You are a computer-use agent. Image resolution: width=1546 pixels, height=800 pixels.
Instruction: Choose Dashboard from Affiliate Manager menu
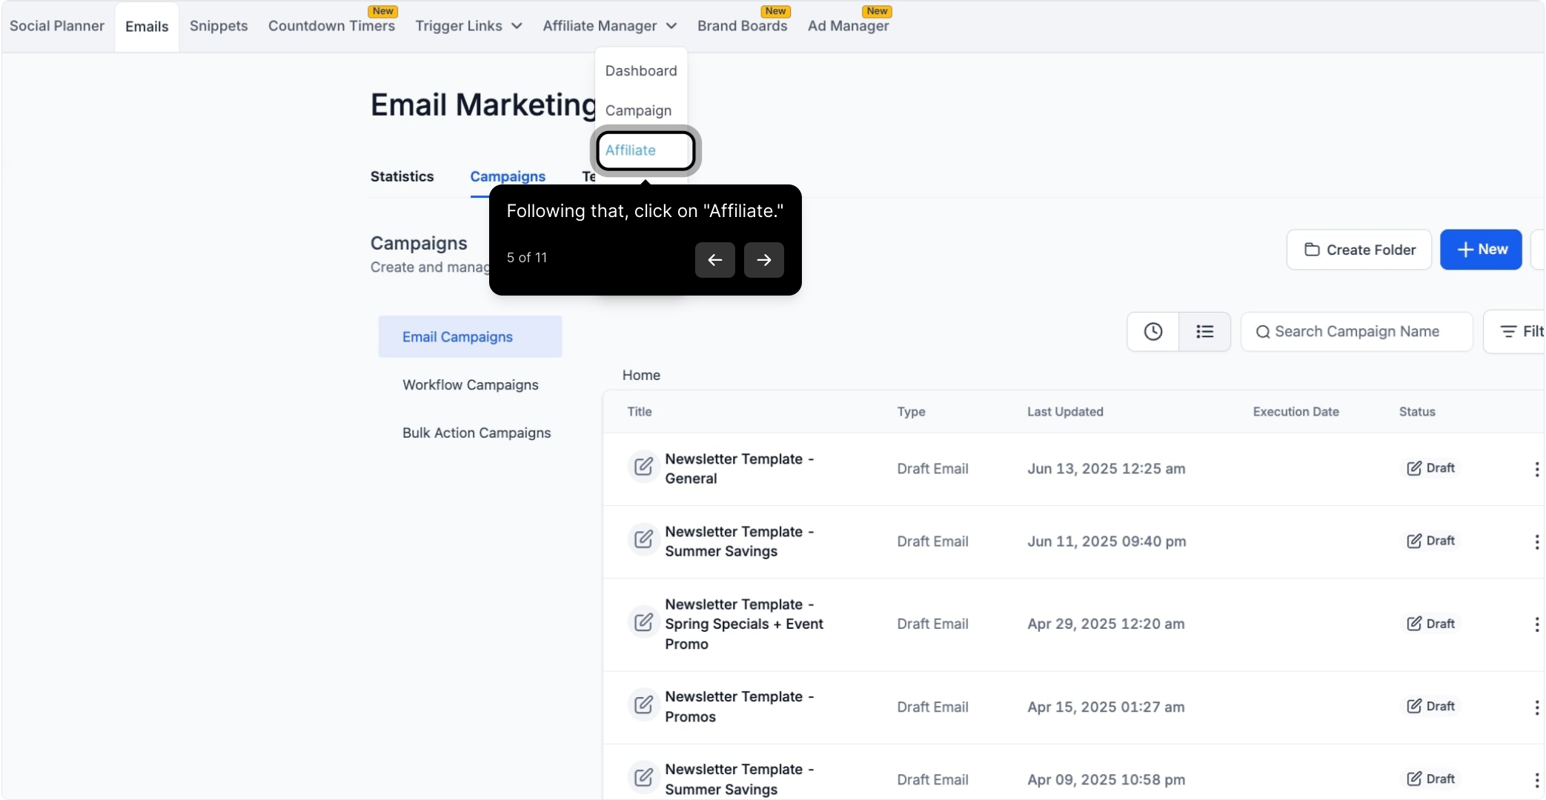641,70
